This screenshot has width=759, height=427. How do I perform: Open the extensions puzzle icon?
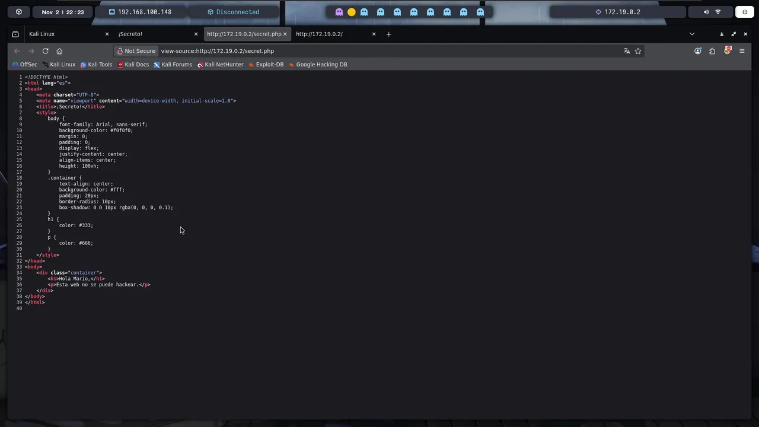(712, 51)
